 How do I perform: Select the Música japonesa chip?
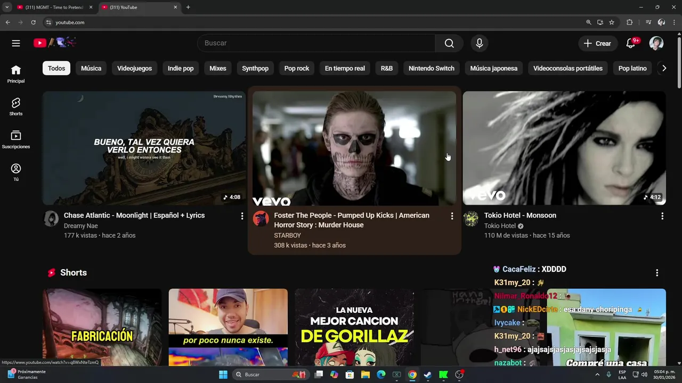494,68
